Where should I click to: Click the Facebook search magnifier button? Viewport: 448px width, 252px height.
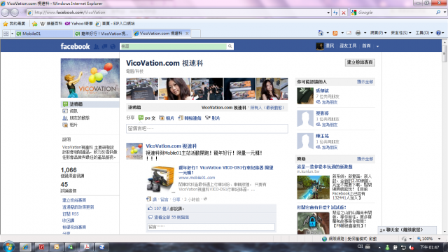[x=230, y=46]
